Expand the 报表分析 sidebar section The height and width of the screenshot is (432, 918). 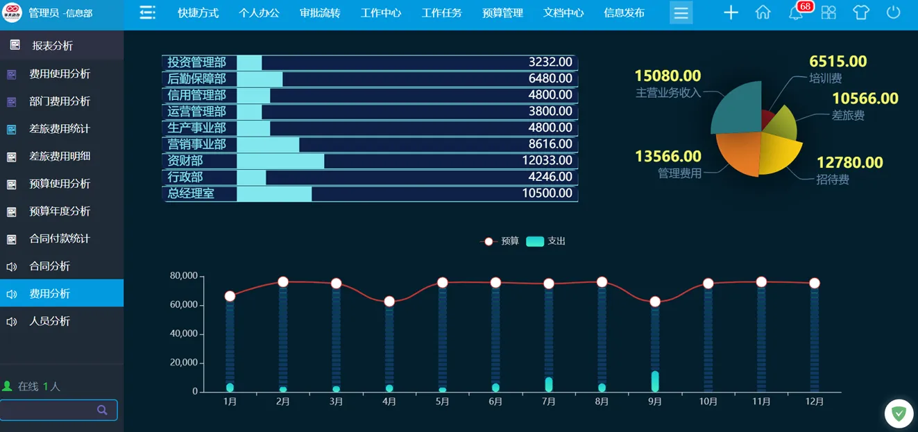[x=52, y=46]
